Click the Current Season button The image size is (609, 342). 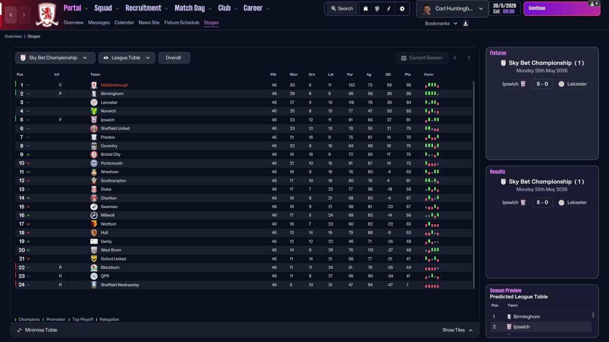[x=422, y=58]
